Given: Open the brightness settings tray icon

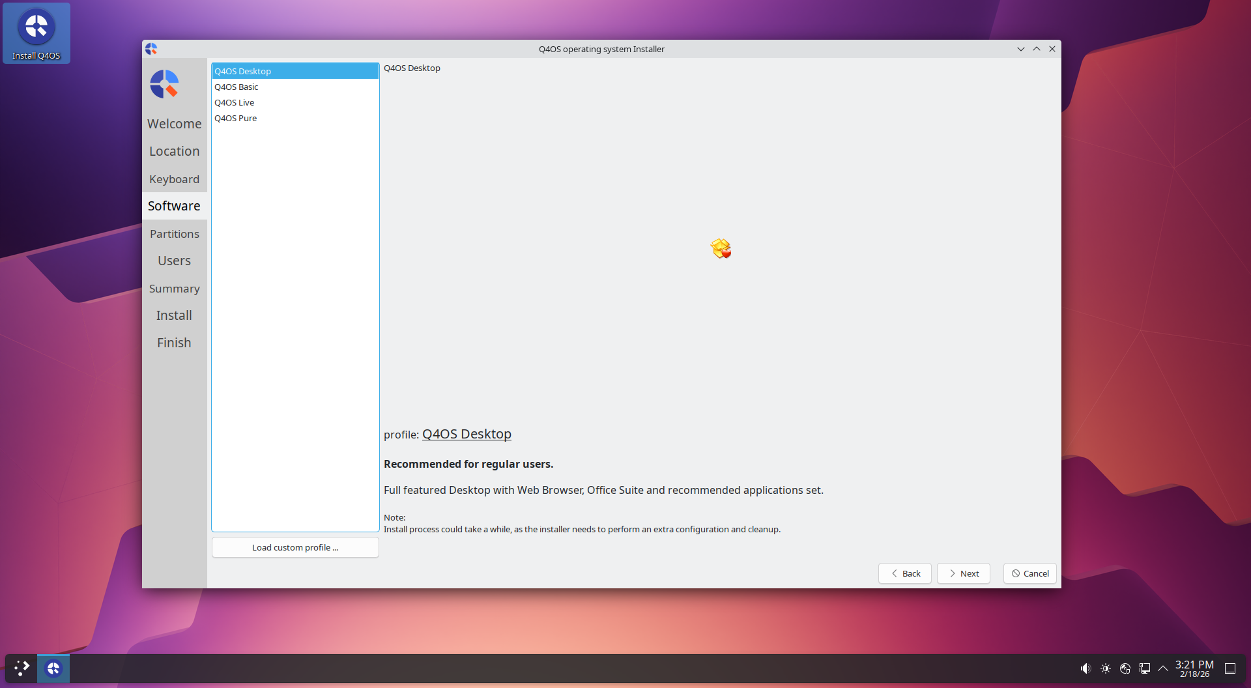Looking at the screenshot, I should point(1106,668).
